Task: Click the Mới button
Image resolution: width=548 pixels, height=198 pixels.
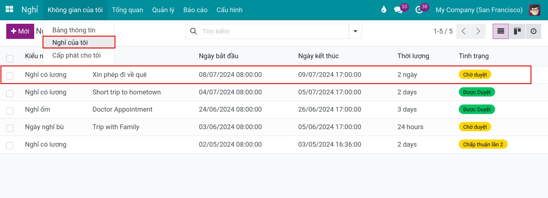Action: click(x=20, y=31)
